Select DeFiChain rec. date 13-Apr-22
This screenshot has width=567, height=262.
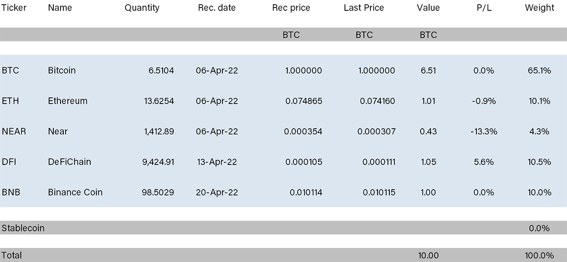click(217, 162)
